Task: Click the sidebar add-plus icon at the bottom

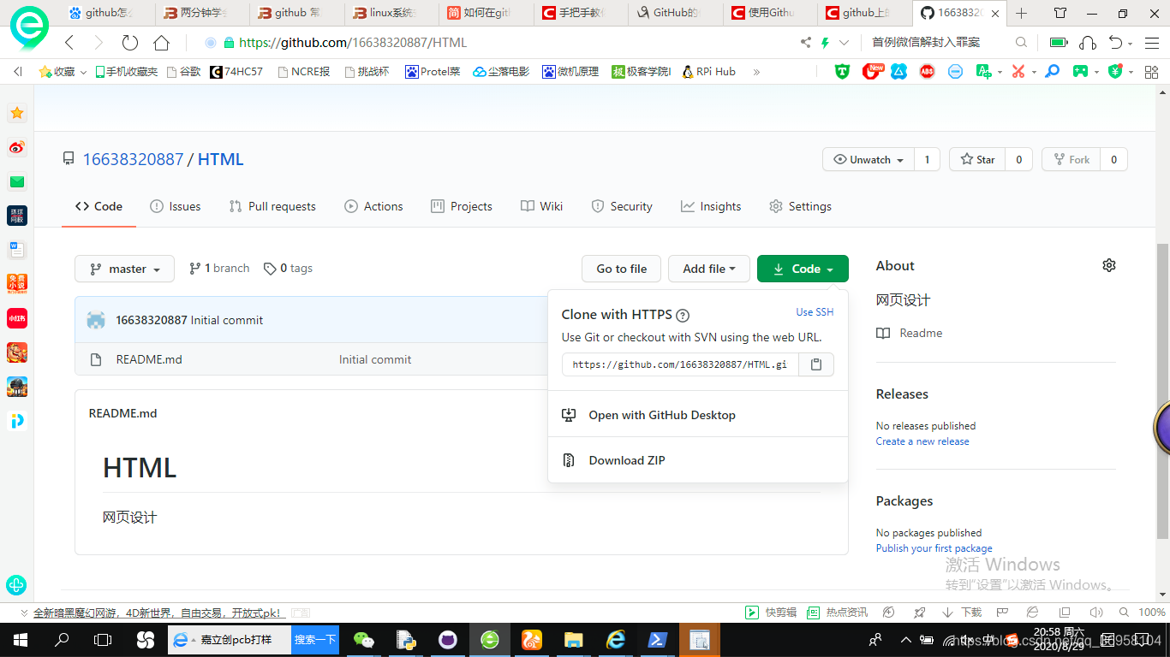Action: [x=16, y=585]
